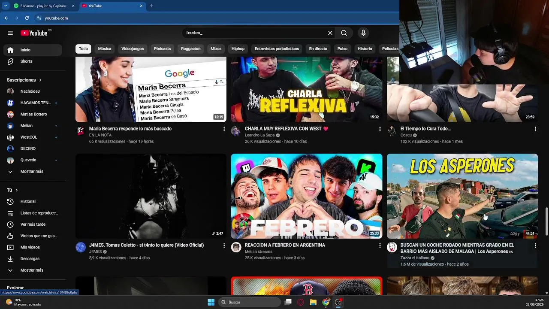The width and height of the screenshot is (549, 309).
Task: Play the CHARLA REFLEXIVA thumbnail video
Action: click(x=306, y=89)
